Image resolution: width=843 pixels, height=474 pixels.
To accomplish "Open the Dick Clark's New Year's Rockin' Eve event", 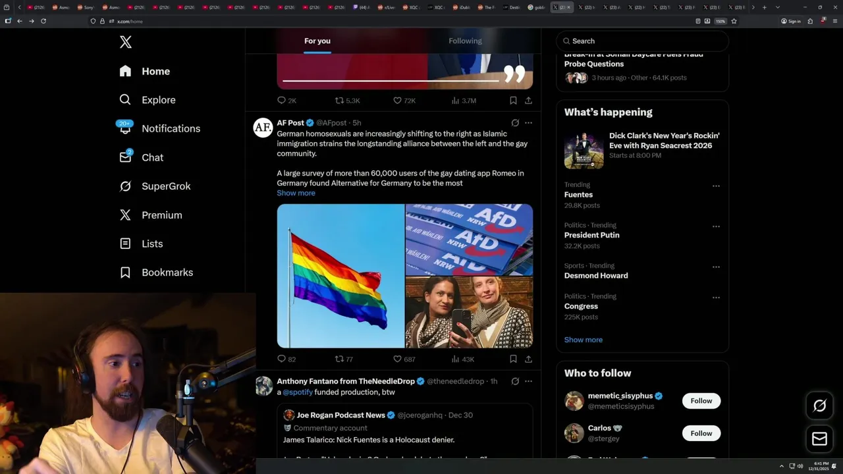I will tap(642, 150).
